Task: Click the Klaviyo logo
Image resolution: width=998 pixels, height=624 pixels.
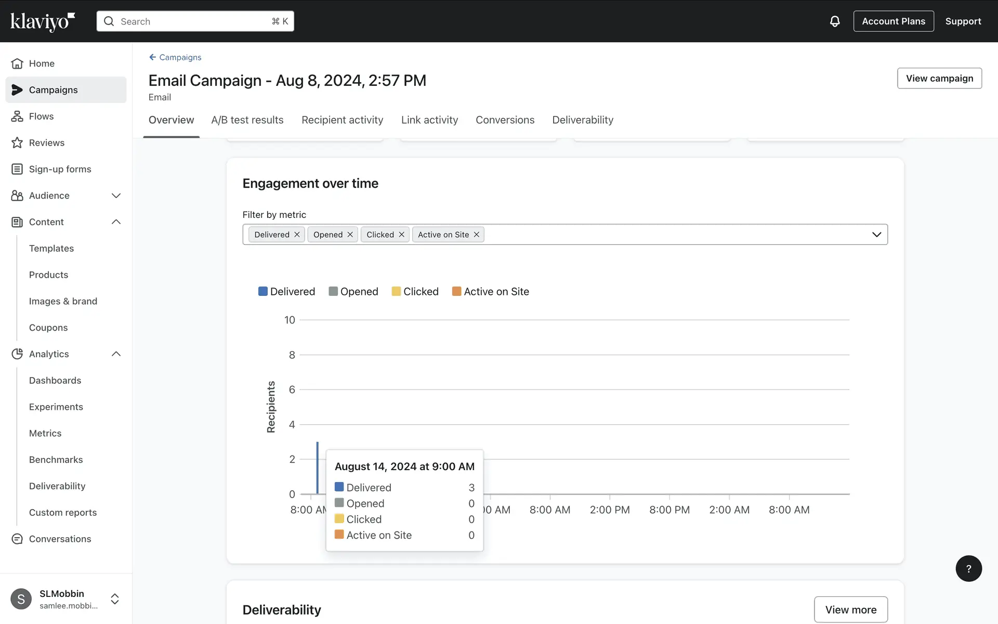Action: 43,21
